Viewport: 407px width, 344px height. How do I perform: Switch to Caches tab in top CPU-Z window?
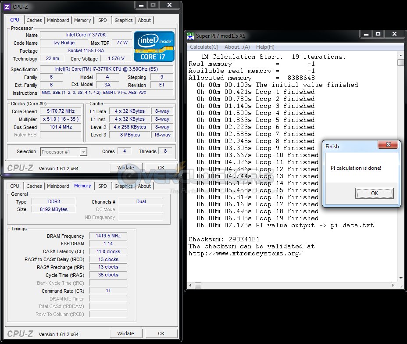pyautogui.click(x=34, y=20)
